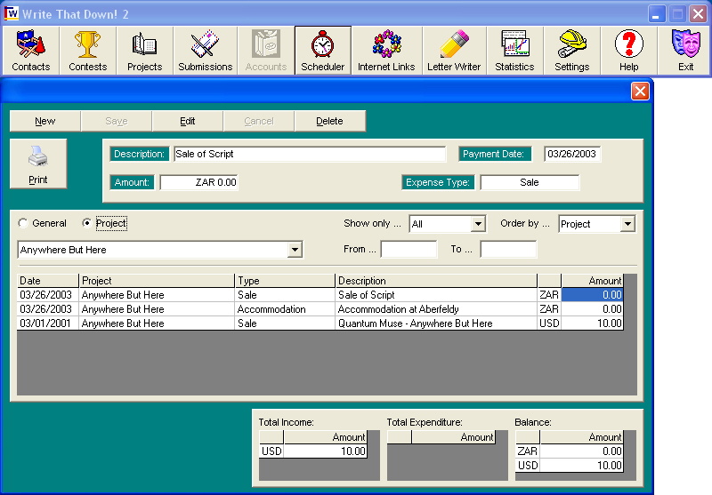This screenshot has width=712, height=495.
Task: Print the accounts list
Action: pos(38,164)
